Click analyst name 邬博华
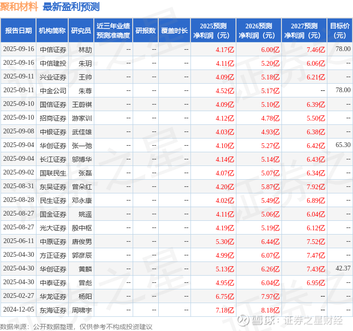Image resolution: width=353 pixels, height=331 pixels. pyautogui.click(x=82, y=159)
